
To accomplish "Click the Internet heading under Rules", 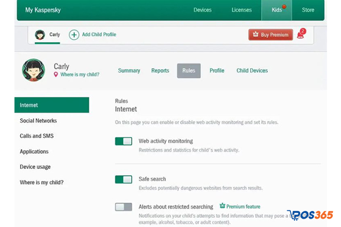I will click(x=126, y=109).
